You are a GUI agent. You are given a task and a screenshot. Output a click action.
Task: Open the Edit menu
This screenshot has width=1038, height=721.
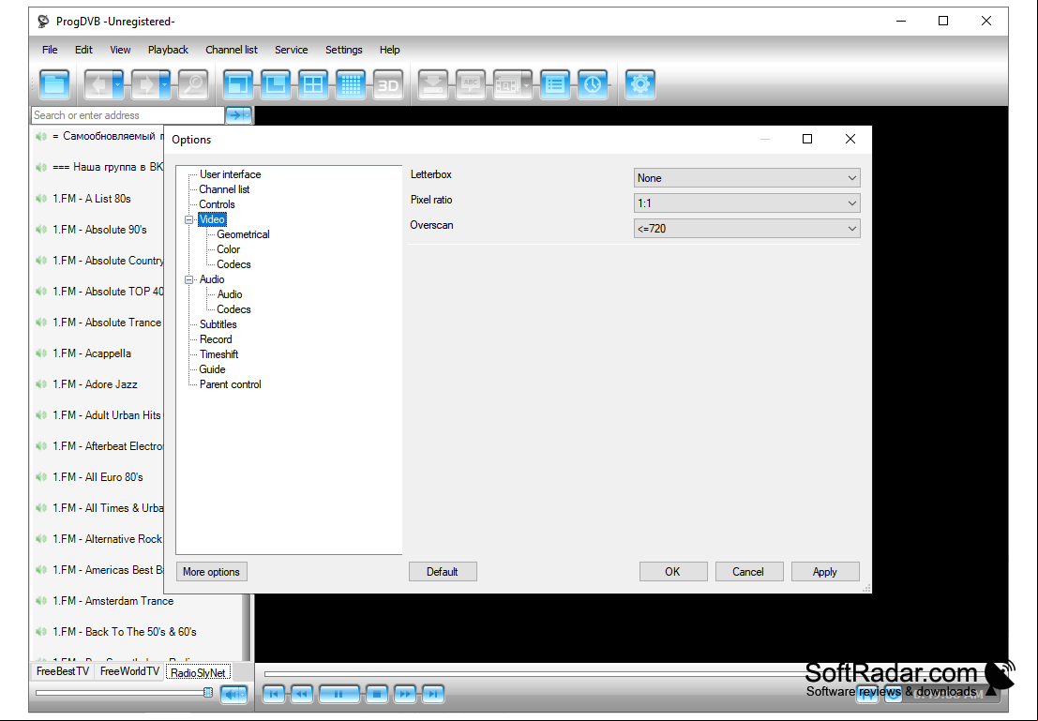(x=83, y=50)
